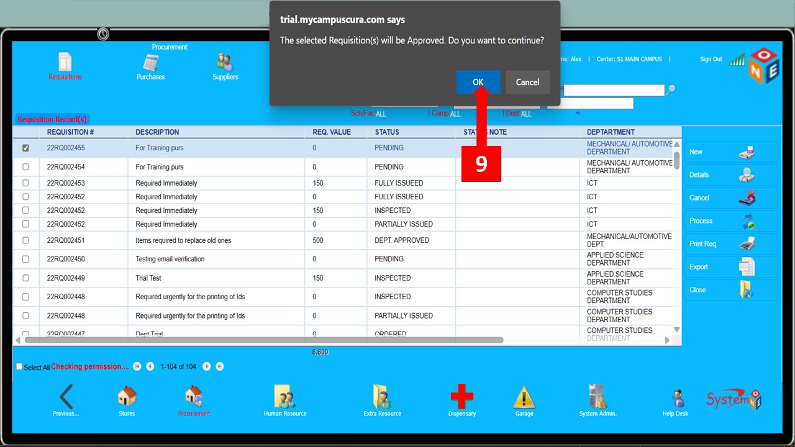Go to next page of records
This screenshot has width=795, height=447.
click(207, 367)
